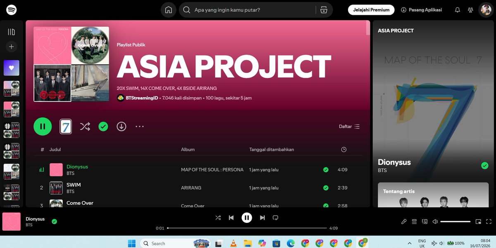Mute with the Spotify volume speaker icon

pos(435,222)
